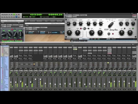138x104 pixels.
Task: Click Bypass button in Diamond Drive effect window
Action: point(21,25)
